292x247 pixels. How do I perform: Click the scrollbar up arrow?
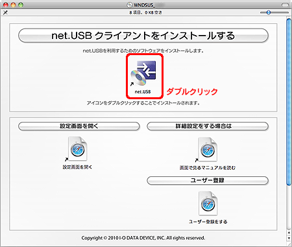click(289, 233)
